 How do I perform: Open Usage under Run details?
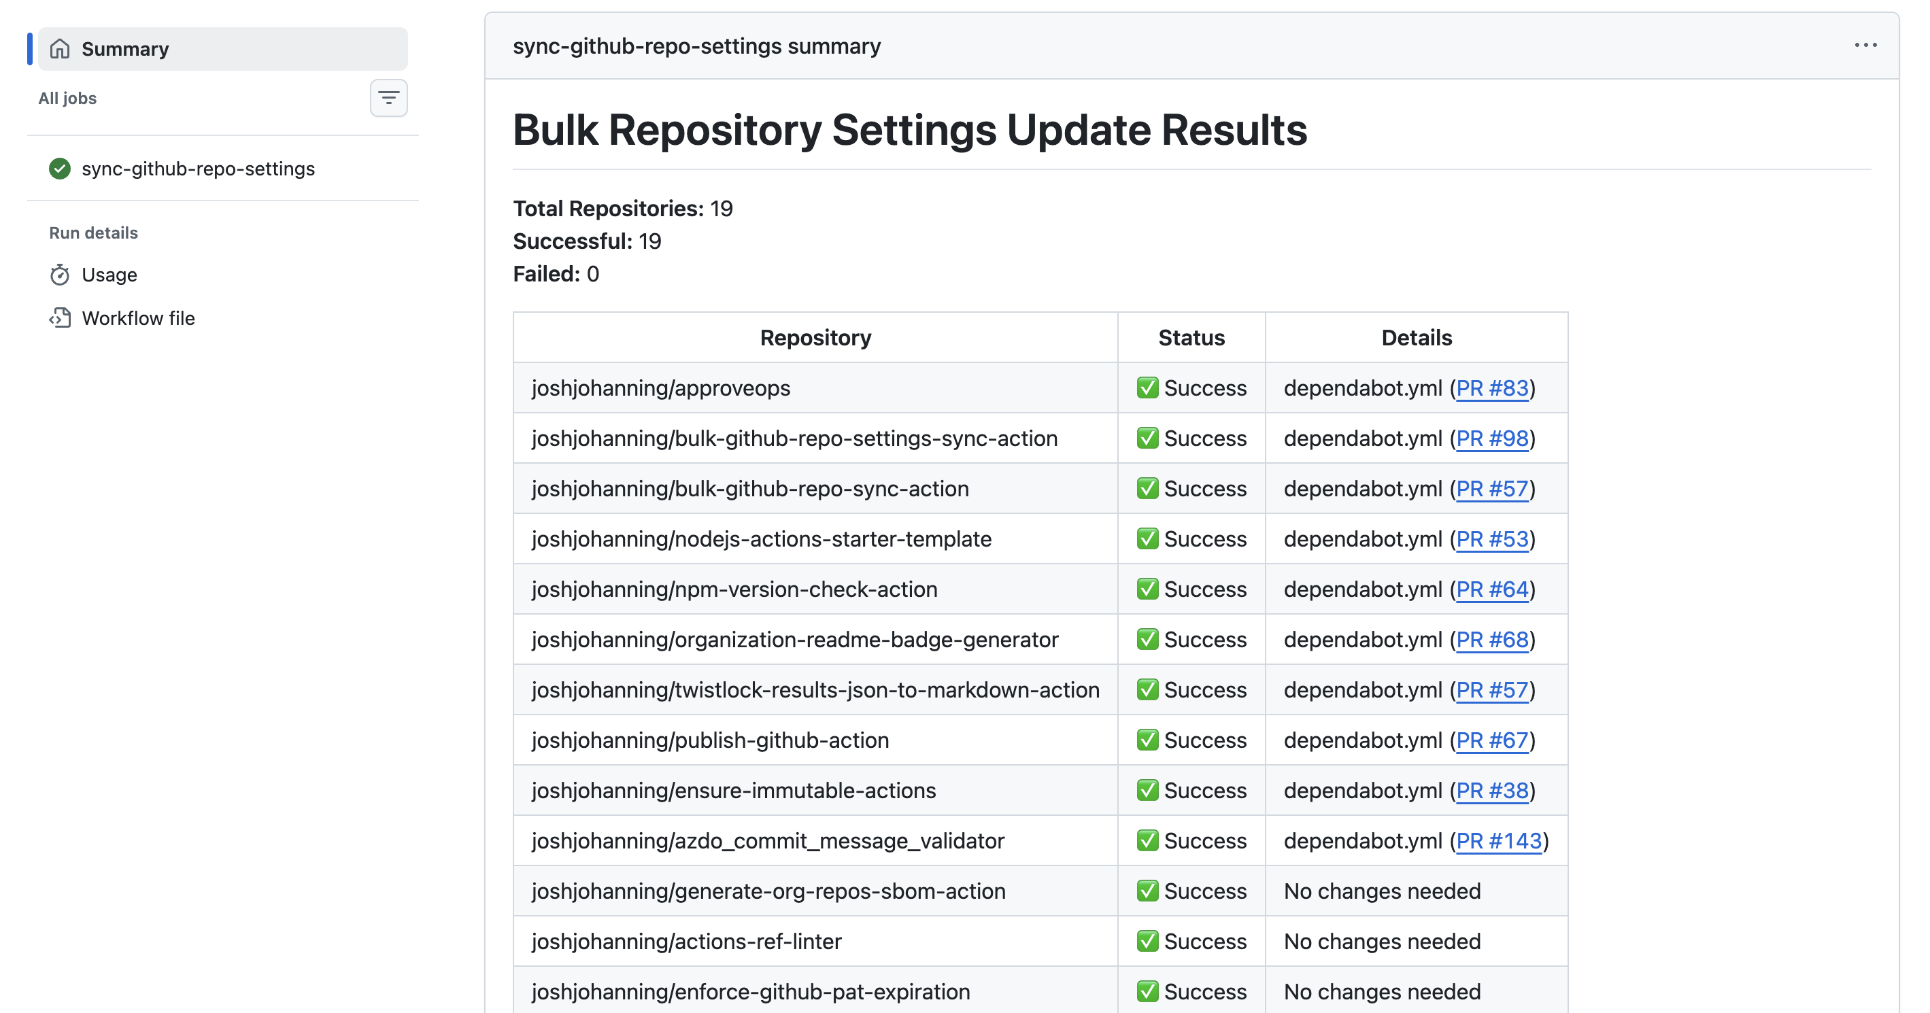[x=110, y=274]
